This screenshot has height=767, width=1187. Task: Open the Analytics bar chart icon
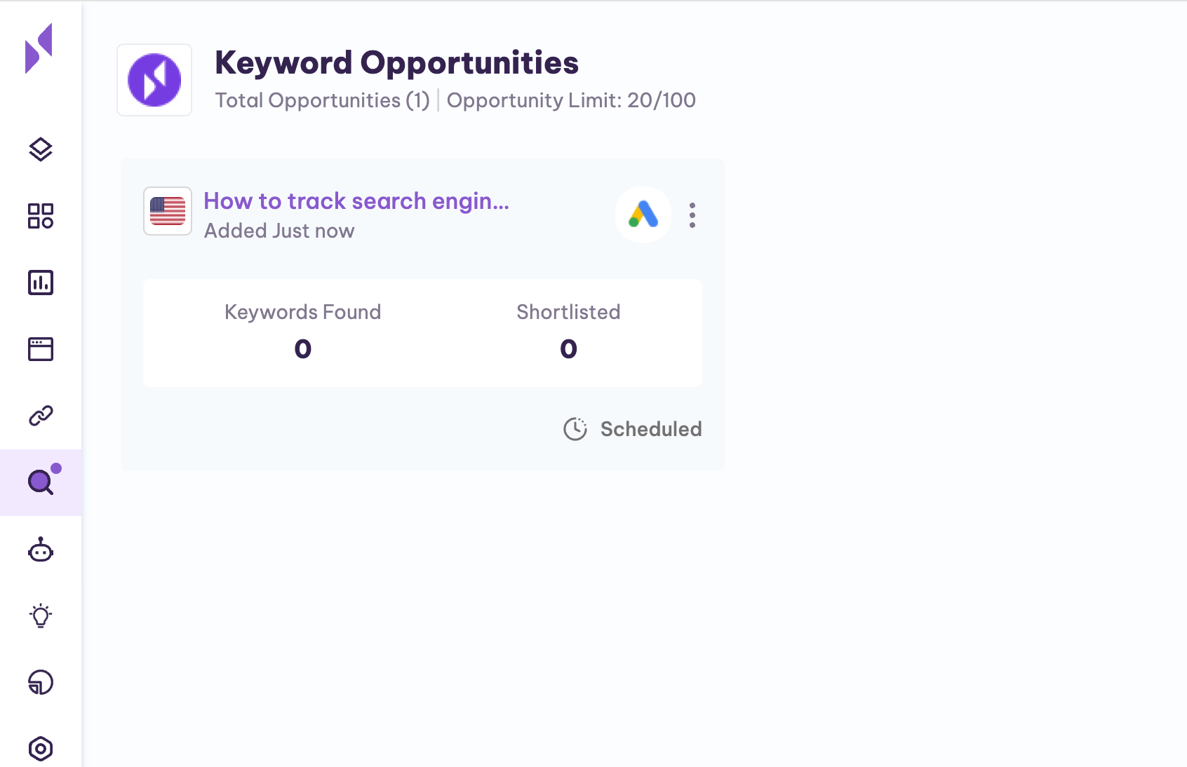click(40, 282)
